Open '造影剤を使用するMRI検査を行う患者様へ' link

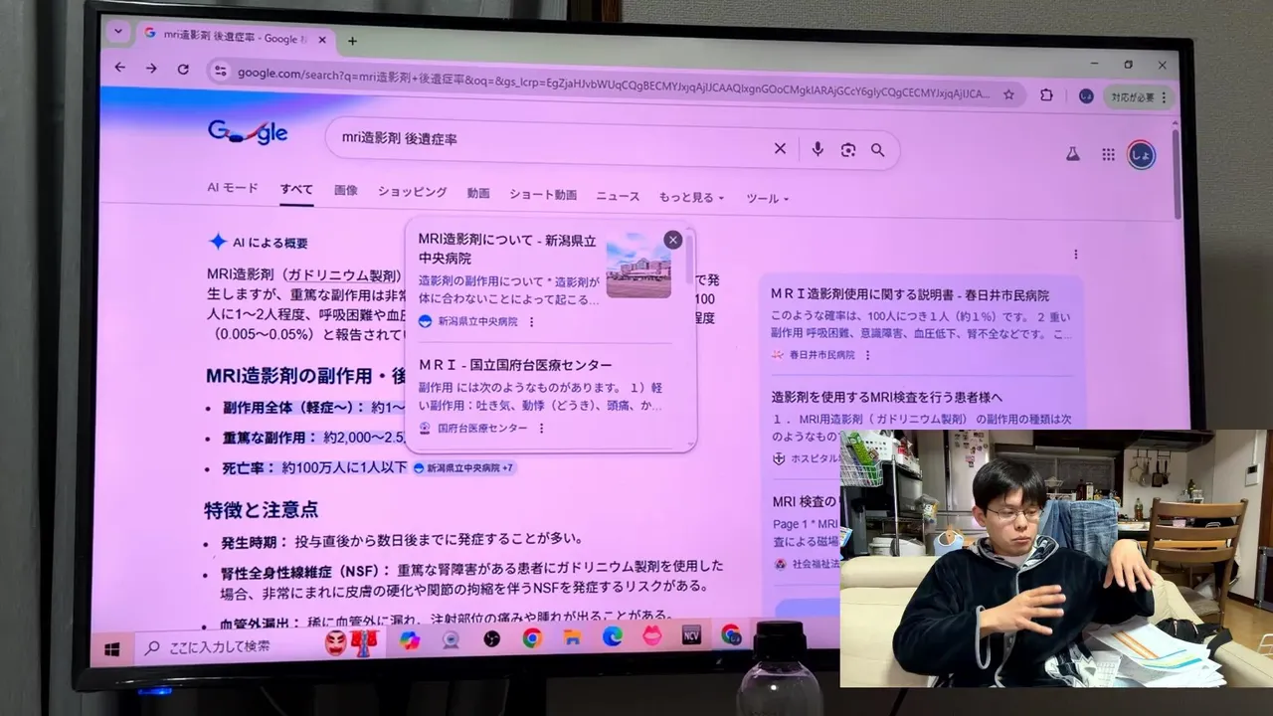[887, 397]
